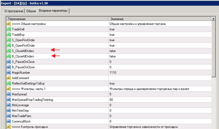Open the 'О программе' tab
This screenshot has height=129, width=219.
pyautogui.click(x=14, y=11)
